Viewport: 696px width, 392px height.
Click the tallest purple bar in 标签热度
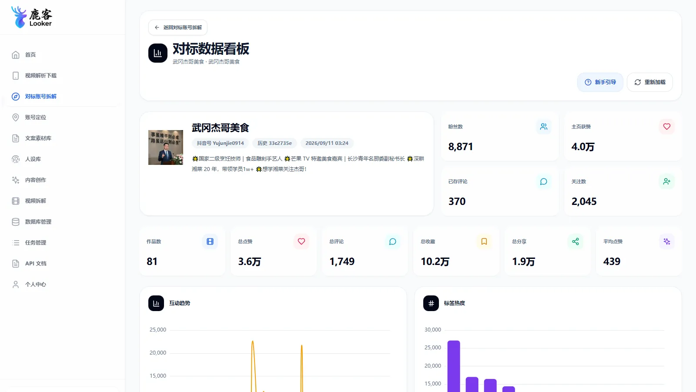(x=454, y=366)
